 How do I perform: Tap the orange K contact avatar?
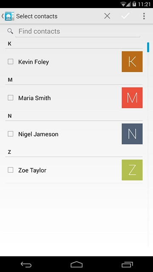point(132,62)
